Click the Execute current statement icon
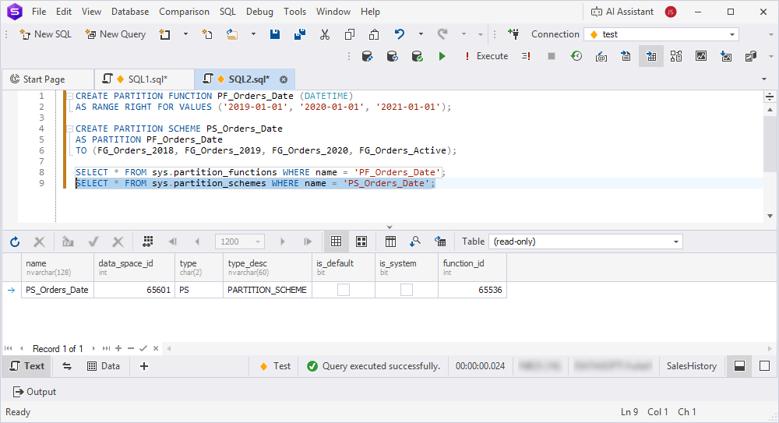 click(x=526, y=56)
